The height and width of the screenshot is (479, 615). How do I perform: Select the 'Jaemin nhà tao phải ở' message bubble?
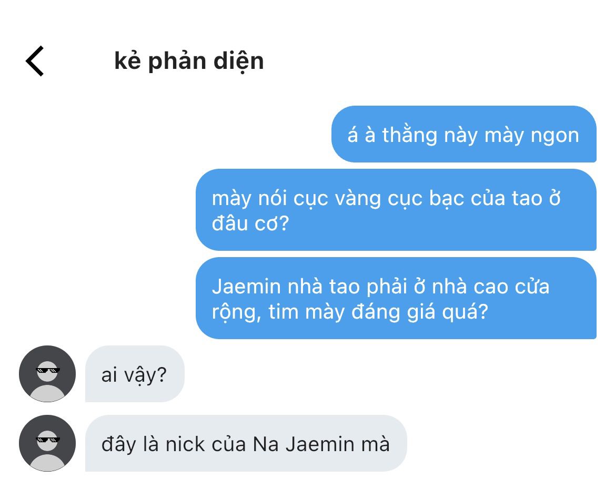click(396, 298)
